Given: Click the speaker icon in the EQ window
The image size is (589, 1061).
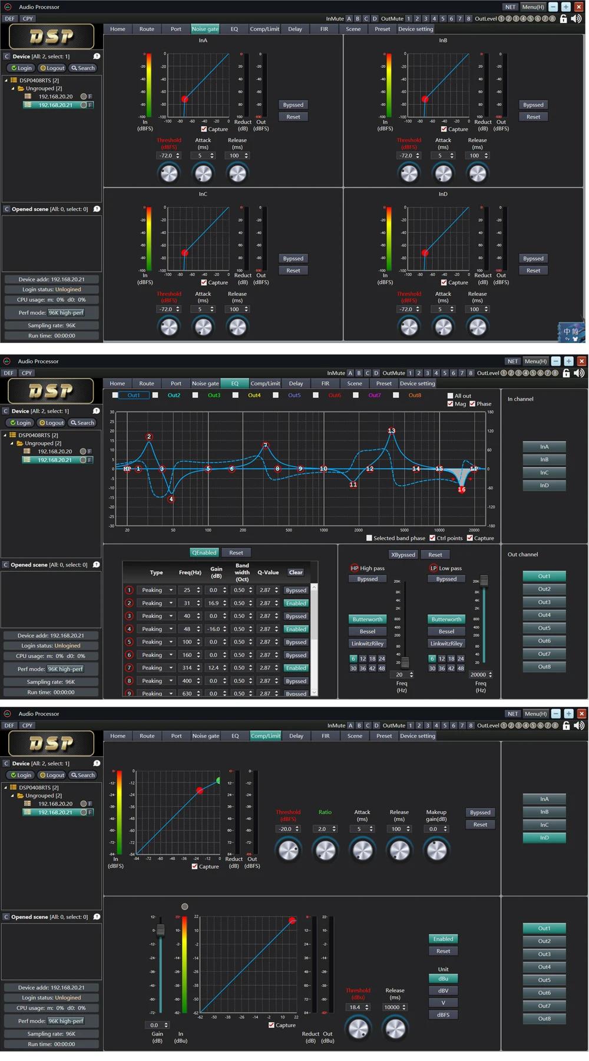Looking at the screenshot, I should point(580,373).
